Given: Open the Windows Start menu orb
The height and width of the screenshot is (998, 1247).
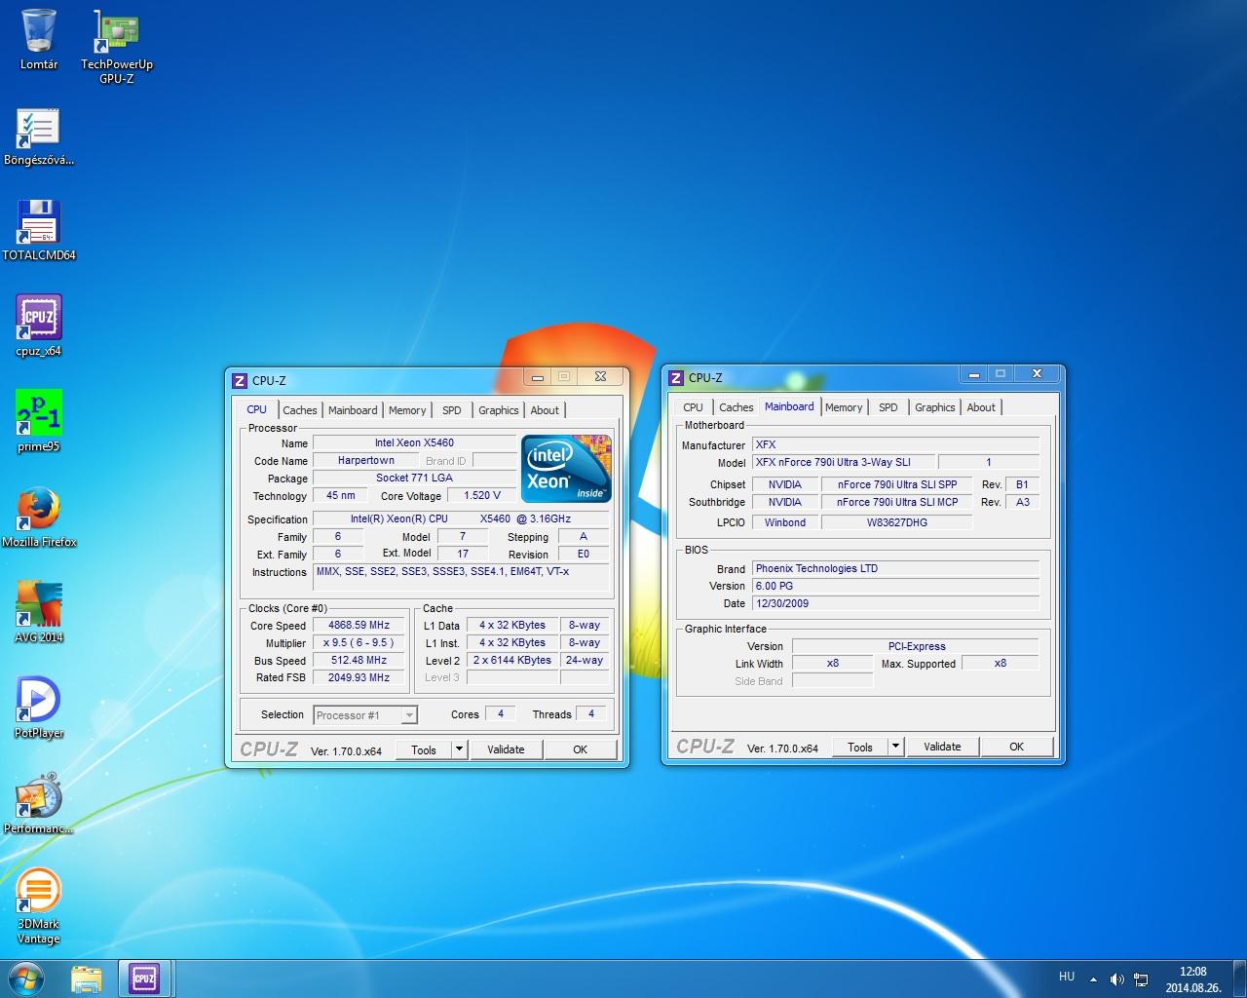Looking at the screenshot, I should 26,978.
